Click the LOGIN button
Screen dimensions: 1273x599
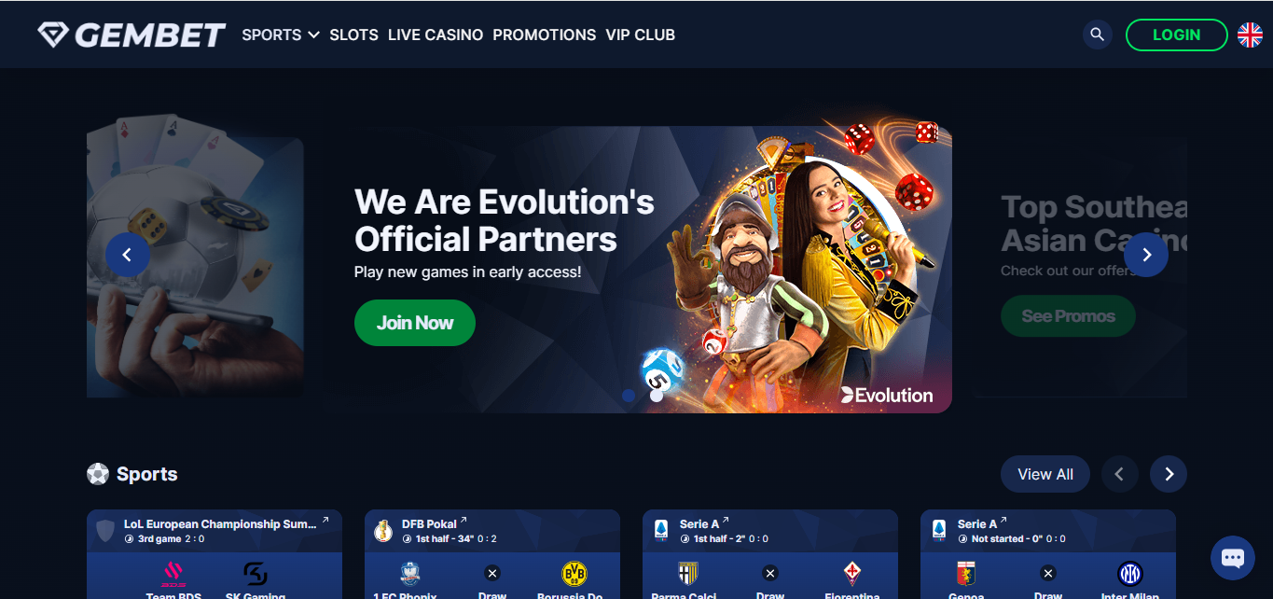[1177, 35]
